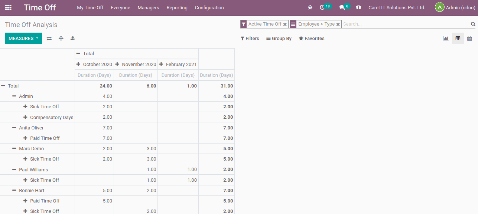The image size is (478, 214).
Task: Remove the Employee > Type grouping
Action: [x=338, y=24]
